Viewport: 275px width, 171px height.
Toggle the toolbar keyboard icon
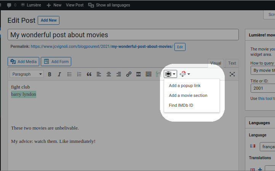(149, 74)
